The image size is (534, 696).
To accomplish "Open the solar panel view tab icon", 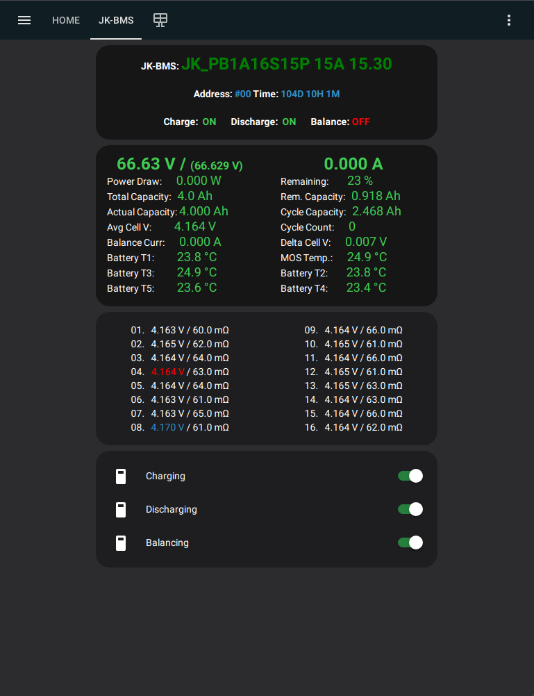I will 160,20.
